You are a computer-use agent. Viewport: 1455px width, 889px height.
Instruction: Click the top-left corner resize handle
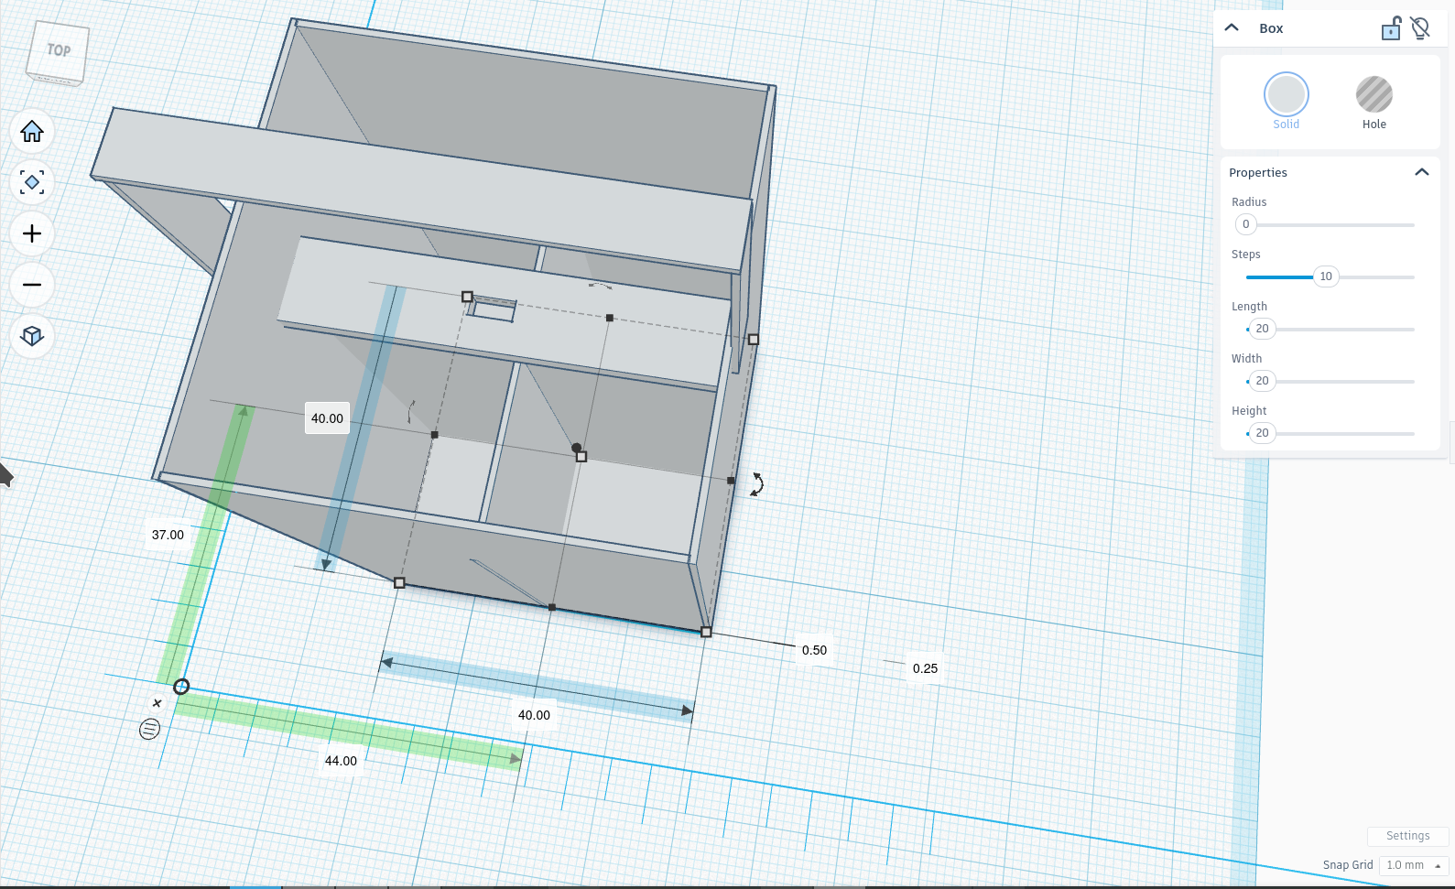(467, 297)
